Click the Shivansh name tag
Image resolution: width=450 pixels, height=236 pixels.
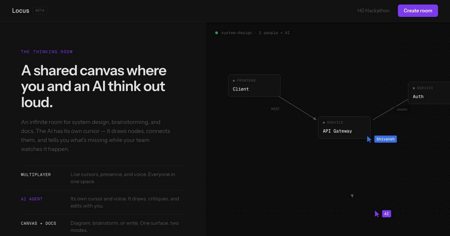pos(385,139)
